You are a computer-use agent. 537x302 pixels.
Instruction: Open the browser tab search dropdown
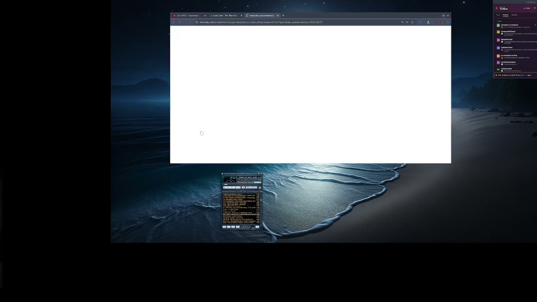(443, 16)
